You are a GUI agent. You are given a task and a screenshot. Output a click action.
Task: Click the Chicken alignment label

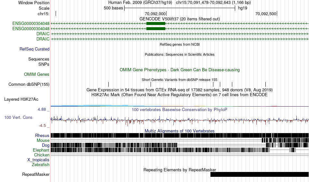(42, 155)
